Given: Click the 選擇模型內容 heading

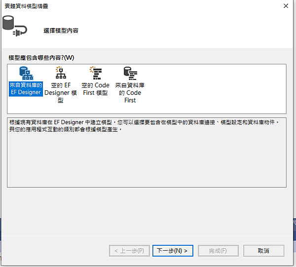Looking at the screenshot, I should 61,31.
